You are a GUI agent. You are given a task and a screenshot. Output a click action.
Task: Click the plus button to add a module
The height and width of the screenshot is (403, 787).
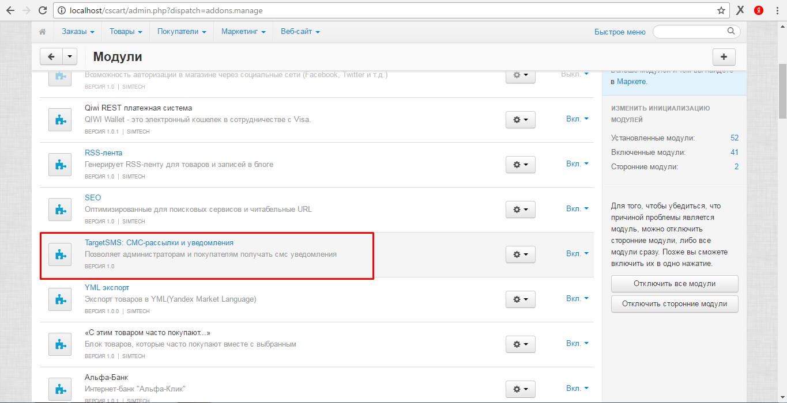[x=724, y=56]
